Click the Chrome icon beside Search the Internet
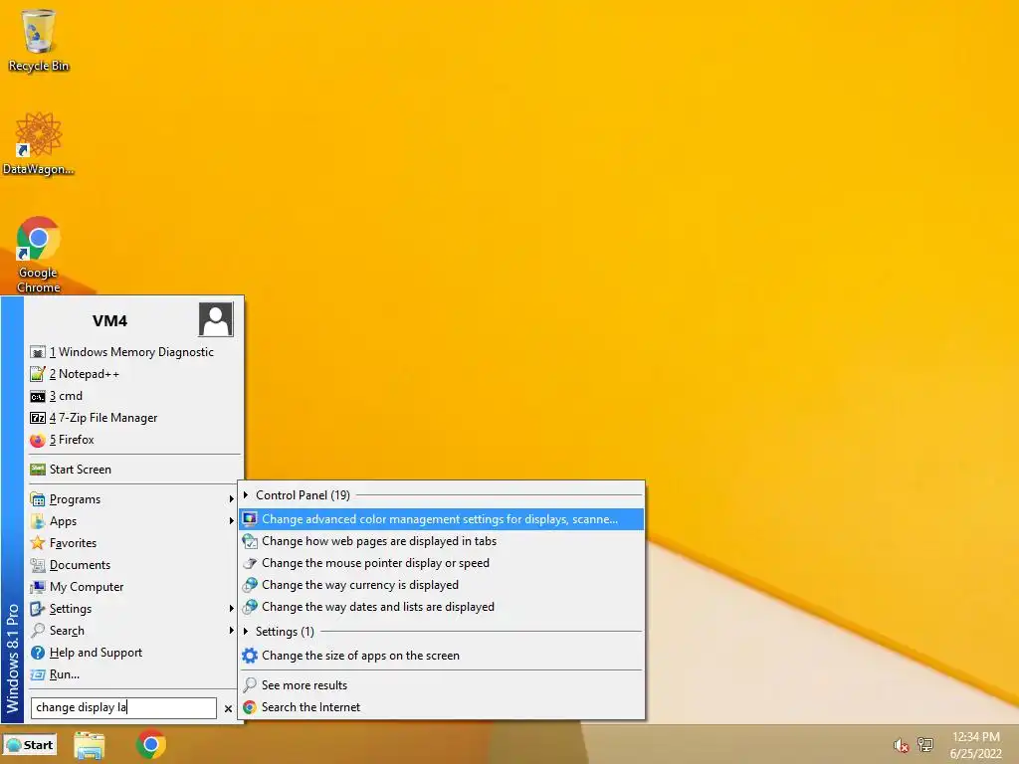The width and height of the screenshot is (1019, 764). (x=250, y=707)
